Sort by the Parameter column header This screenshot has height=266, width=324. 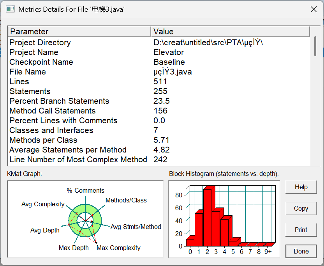pyautogui.click(x=79, y=32)
